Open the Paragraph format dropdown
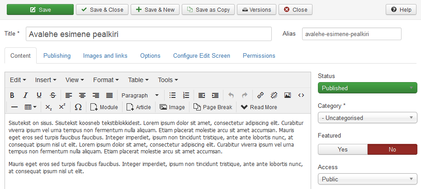The image size is (421, 189). click(140, 95)
